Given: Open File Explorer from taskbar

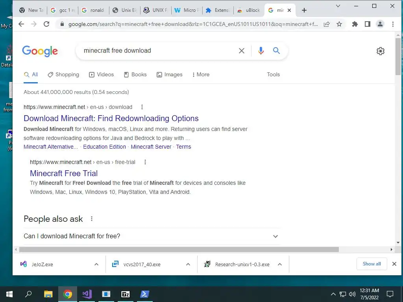Looking at the screenshot, I should click(x=48, y=294).
